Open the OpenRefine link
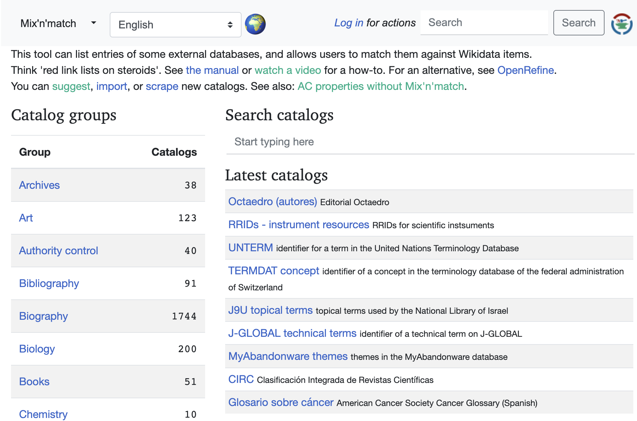 (x=525, y=70)
